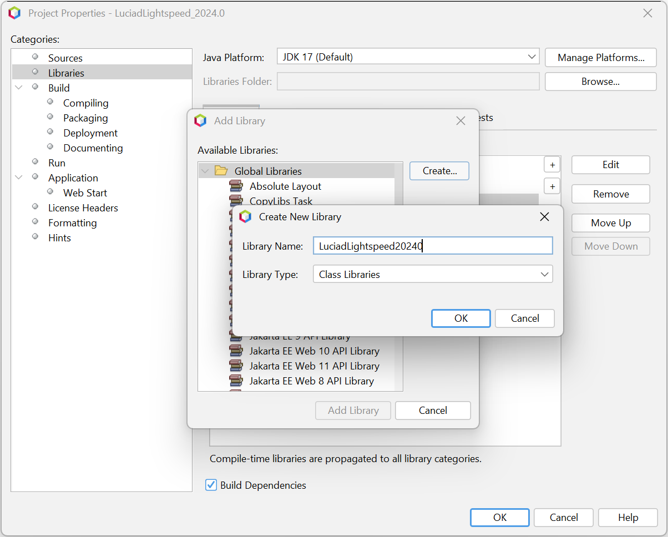Select the Formatting category
This screenshot has width=668, height=537.
point(72,223)
